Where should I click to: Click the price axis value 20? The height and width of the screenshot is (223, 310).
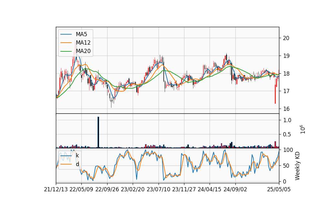(286, 38)
